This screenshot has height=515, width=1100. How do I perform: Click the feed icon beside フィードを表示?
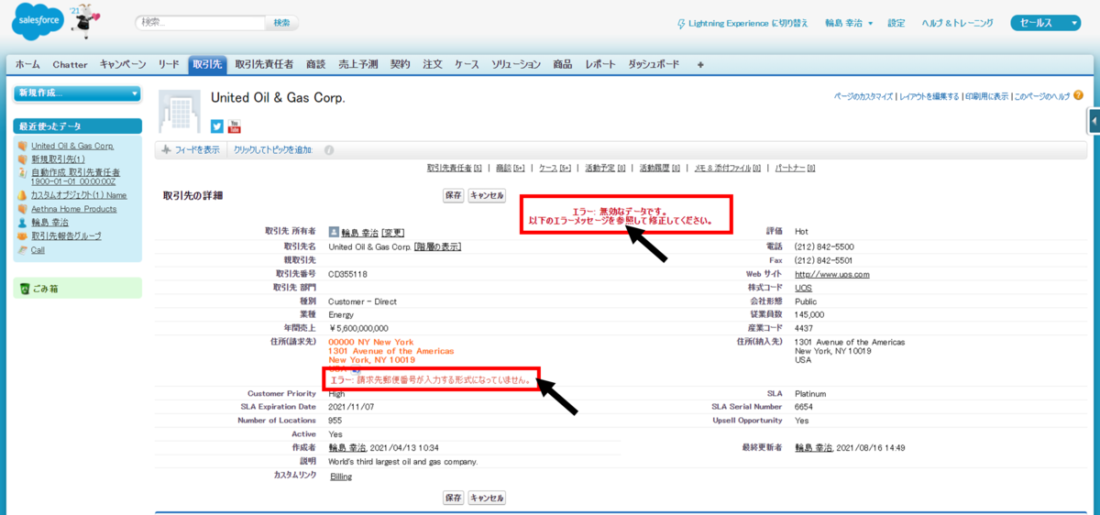[166, 149]
